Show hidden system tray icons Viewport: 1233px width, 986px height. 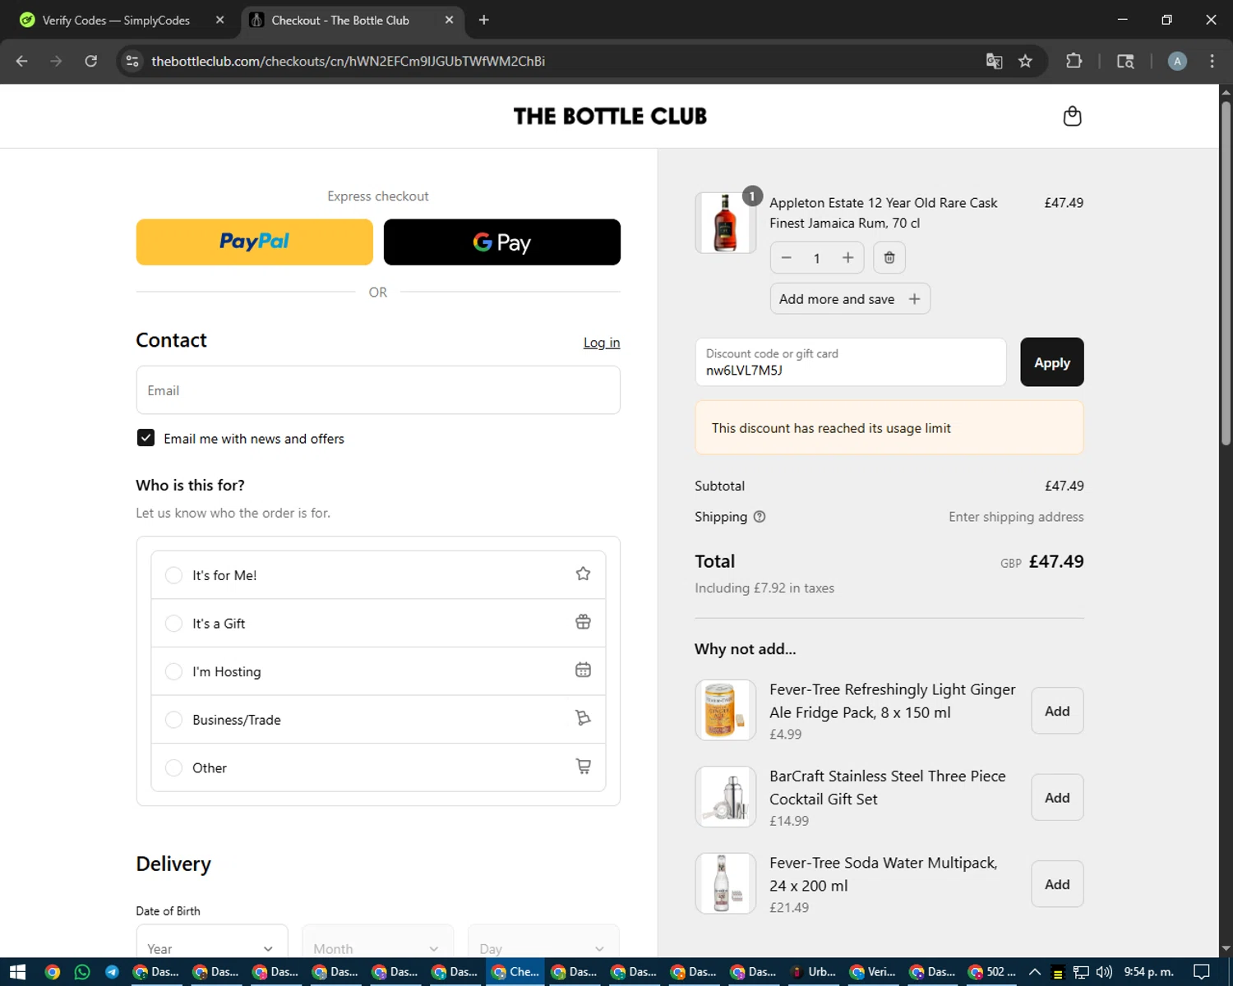point(1035,972)
